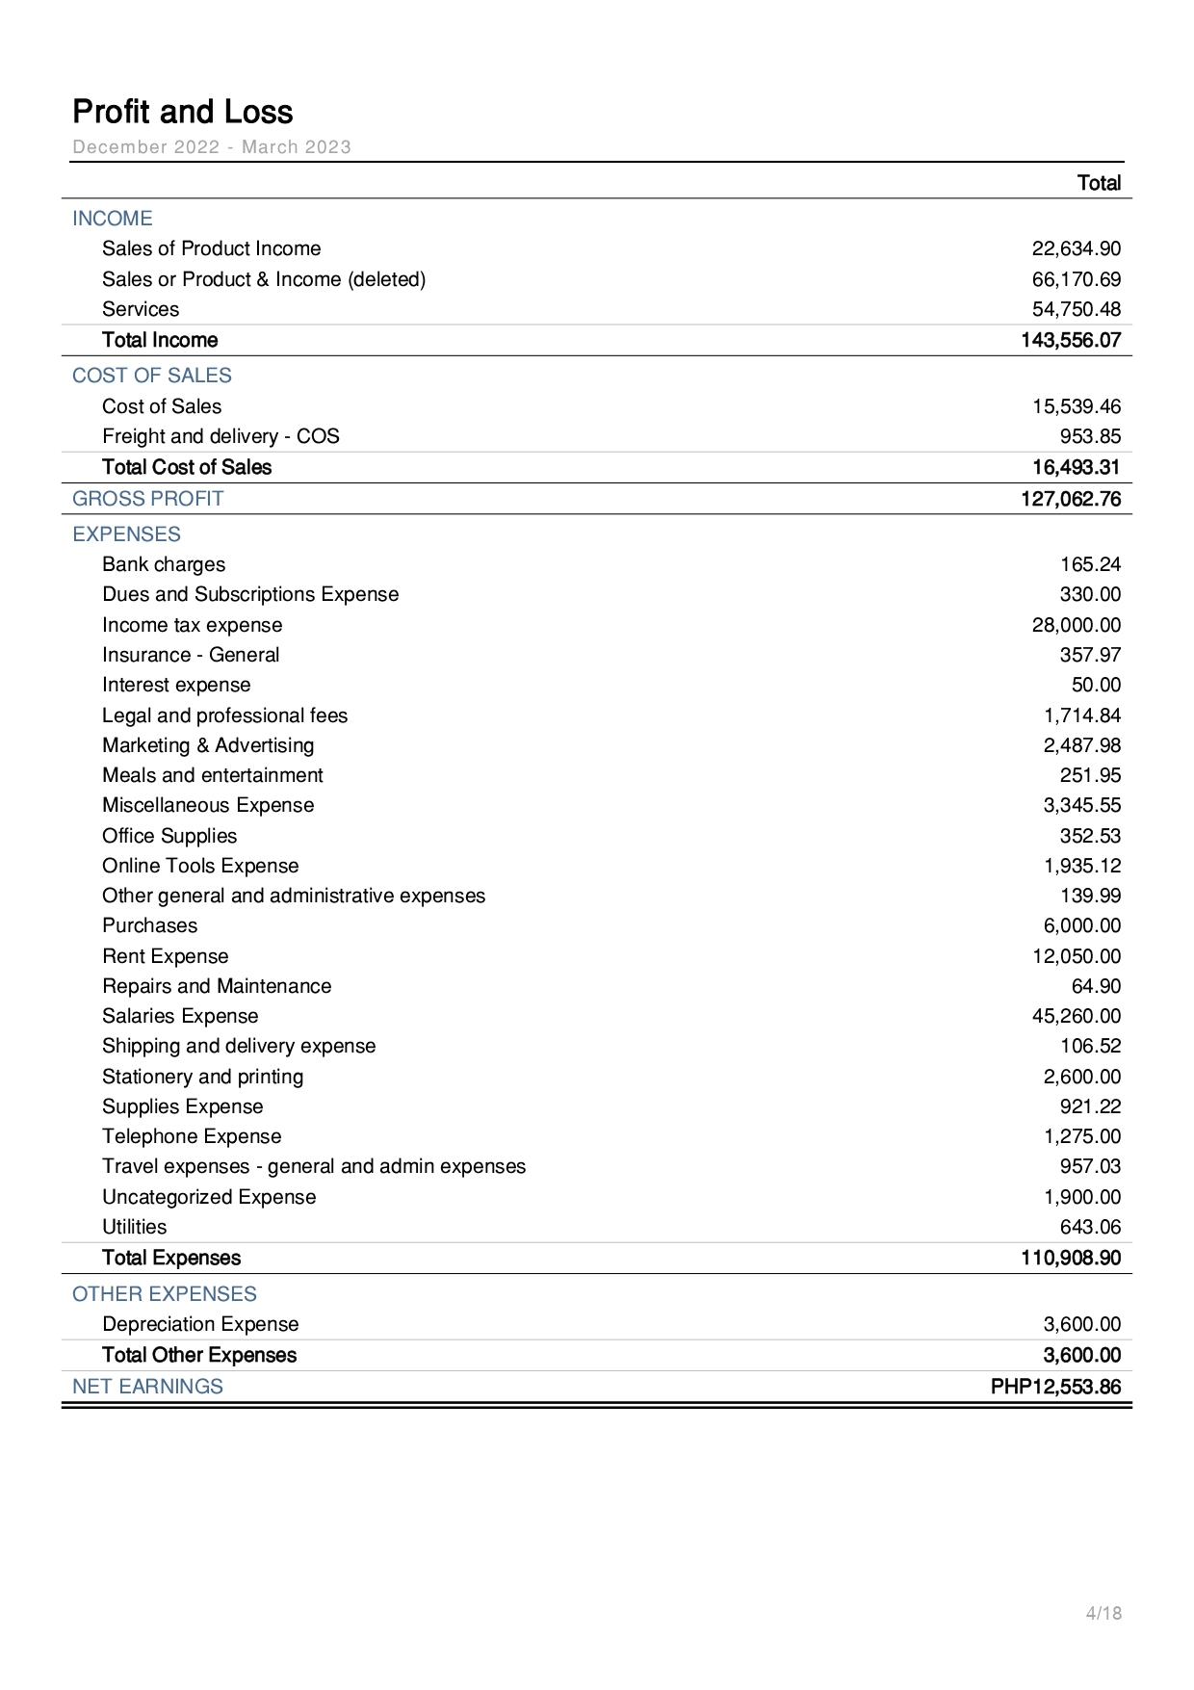
Task: Click the Total Expenses value 110,908.90
Action: [x=1071, y=1258]
